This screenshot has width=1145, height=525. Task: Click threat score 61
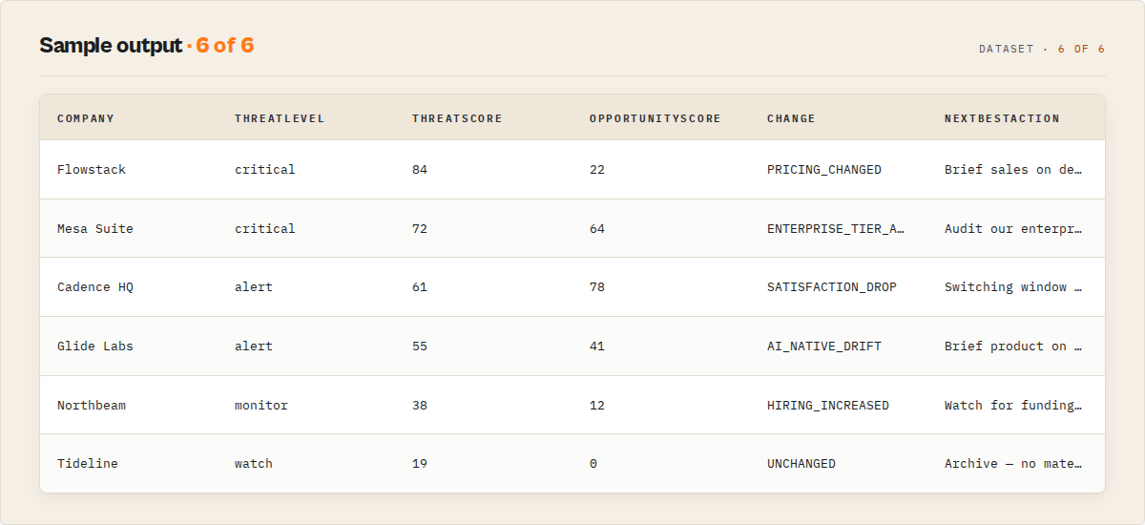[420, 287]
